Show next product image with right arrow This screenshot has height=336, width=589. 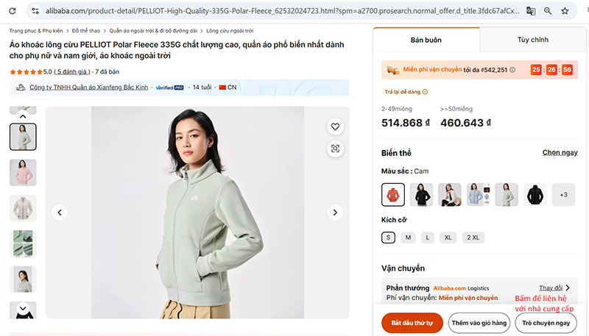[x=335, y=212]
